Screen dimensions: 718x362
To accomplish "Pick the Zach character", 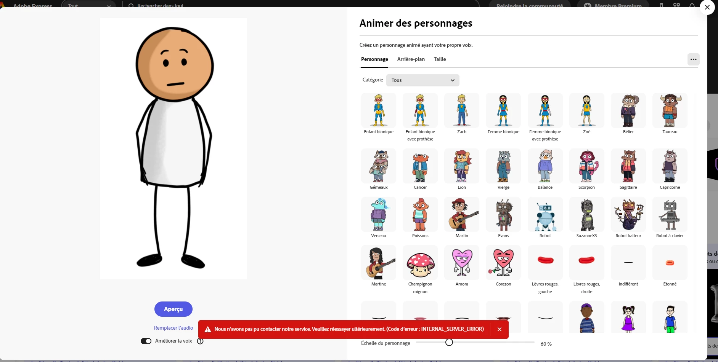I will point(462,110).
